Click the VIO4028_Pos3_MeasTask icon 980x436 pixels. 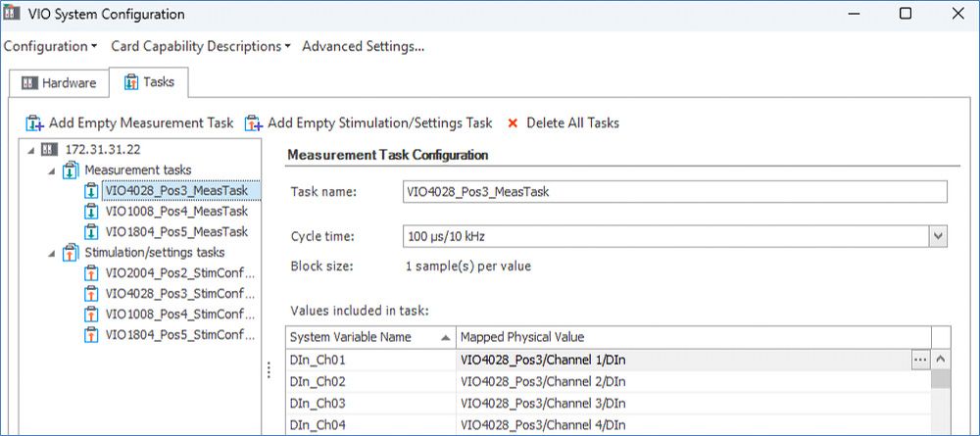(91, 190)
